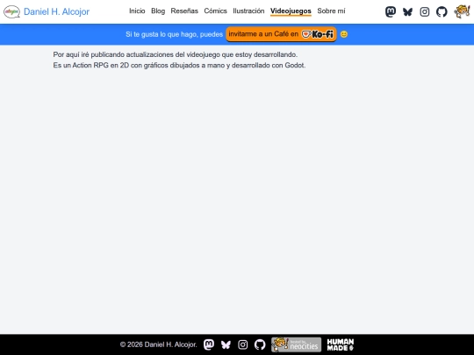
Task: Open the Cómics section
Action: click(x=216, y=11)
